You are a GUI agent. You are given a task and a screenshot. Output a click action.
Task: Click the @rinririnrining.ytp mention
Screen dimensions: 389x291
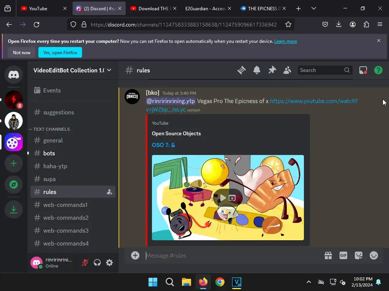click(171, 101)
